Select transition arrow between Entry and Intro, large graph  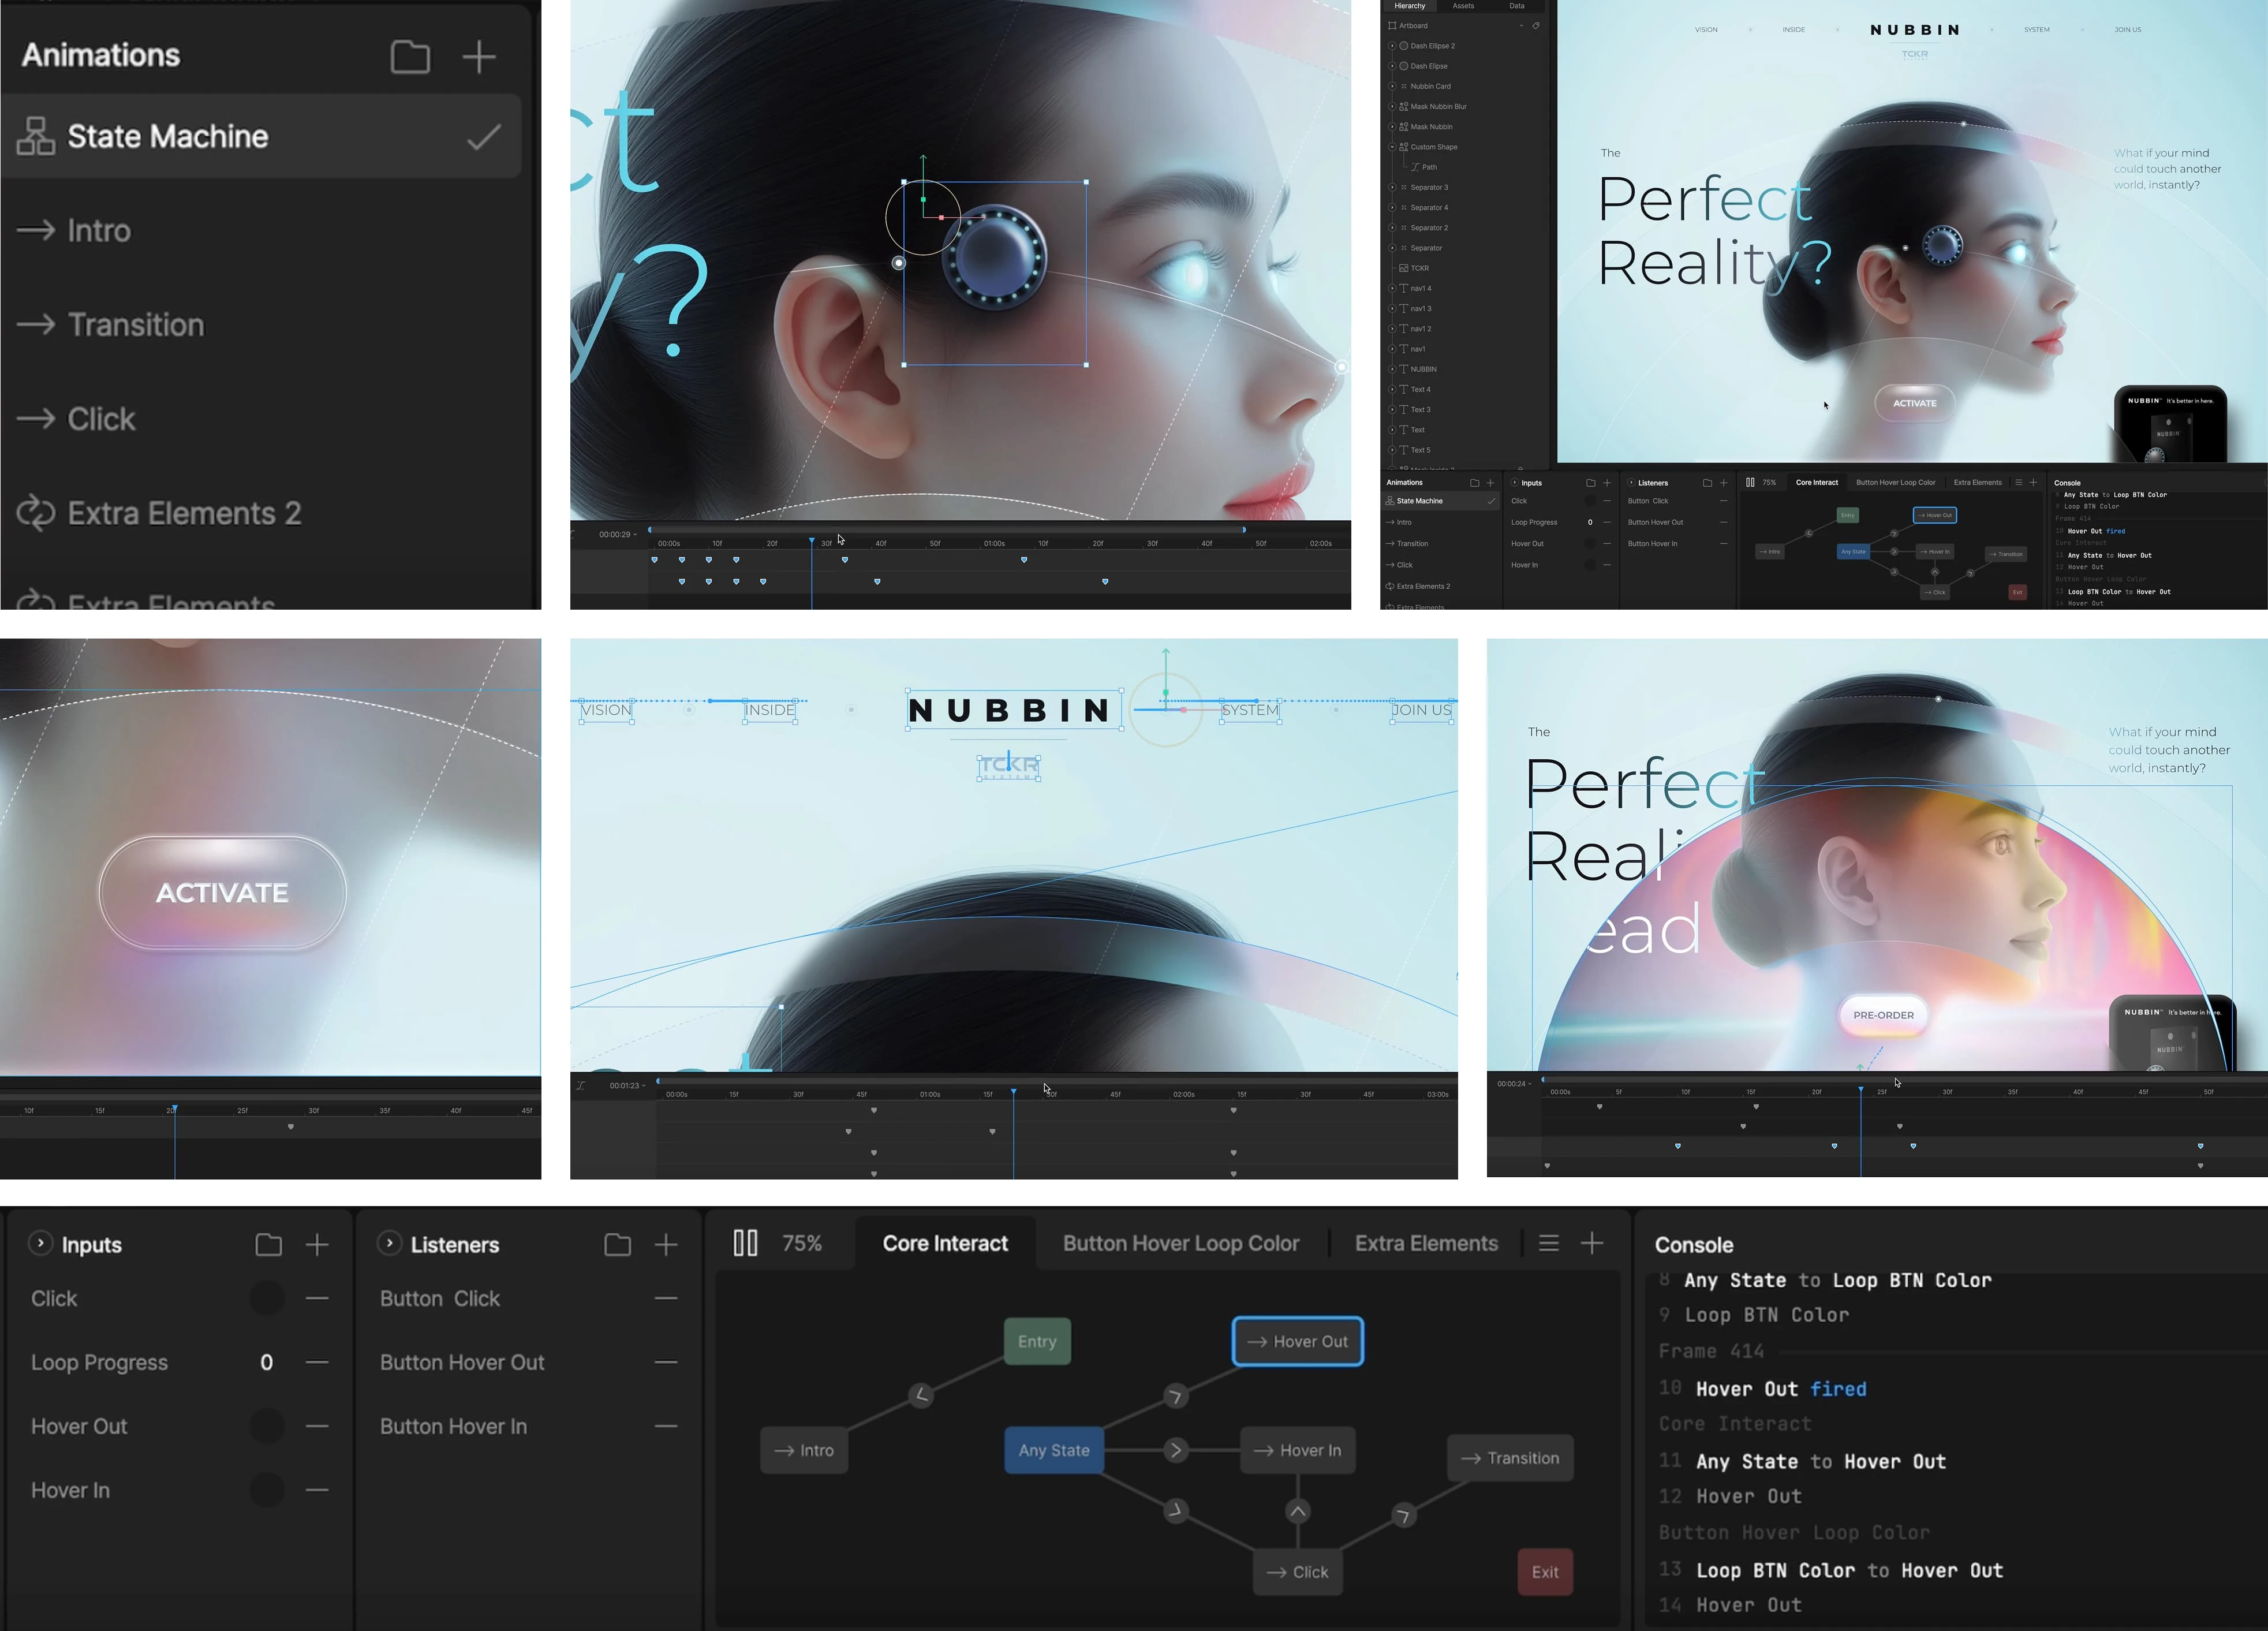click(921, 1395)
